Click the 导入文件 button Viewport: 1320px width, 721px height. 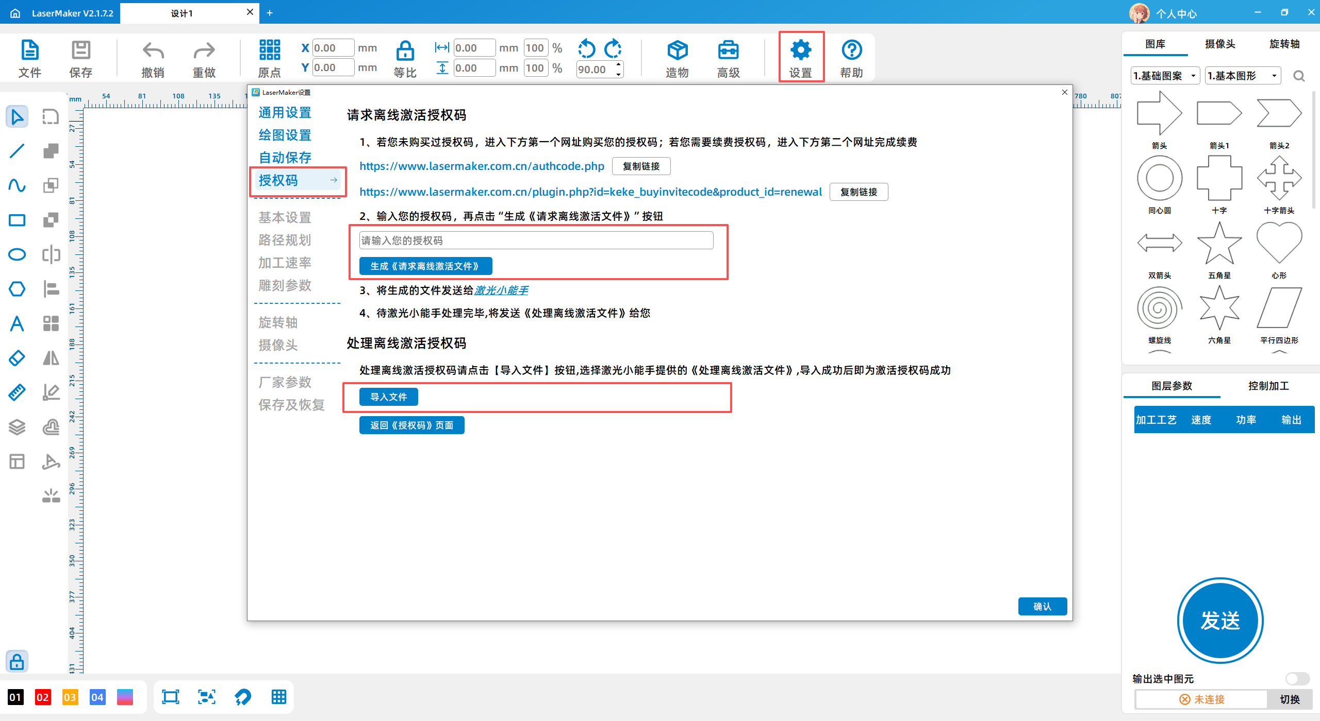(389, 397)
